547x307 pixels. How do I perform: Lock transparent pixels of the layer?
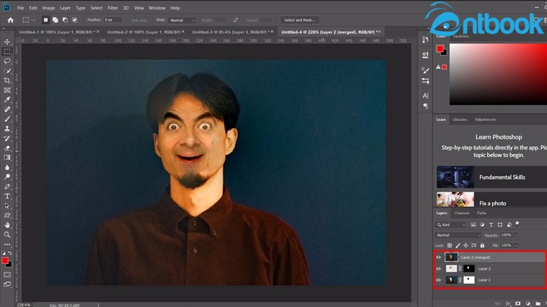tap(450, 246)
